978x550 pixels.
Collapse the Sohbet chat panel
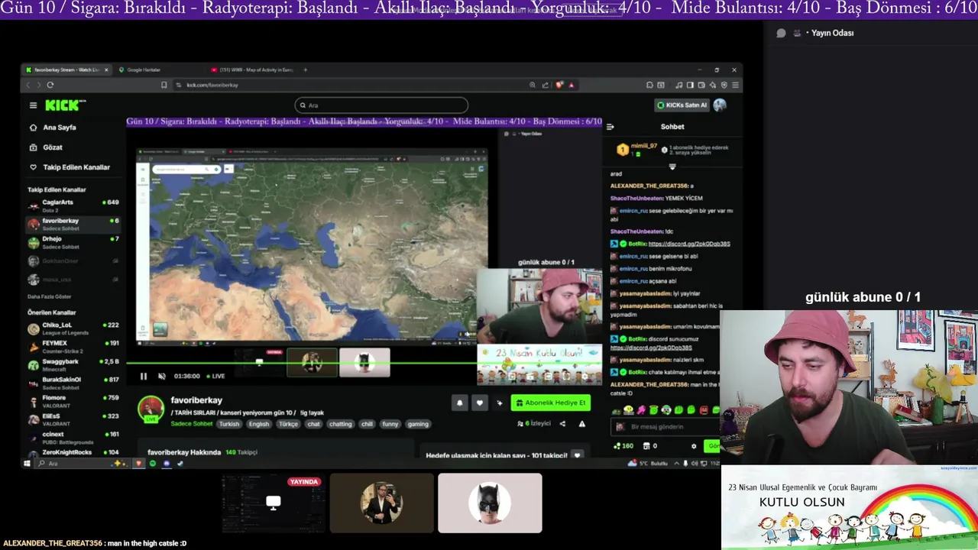(x=610, y=127)
